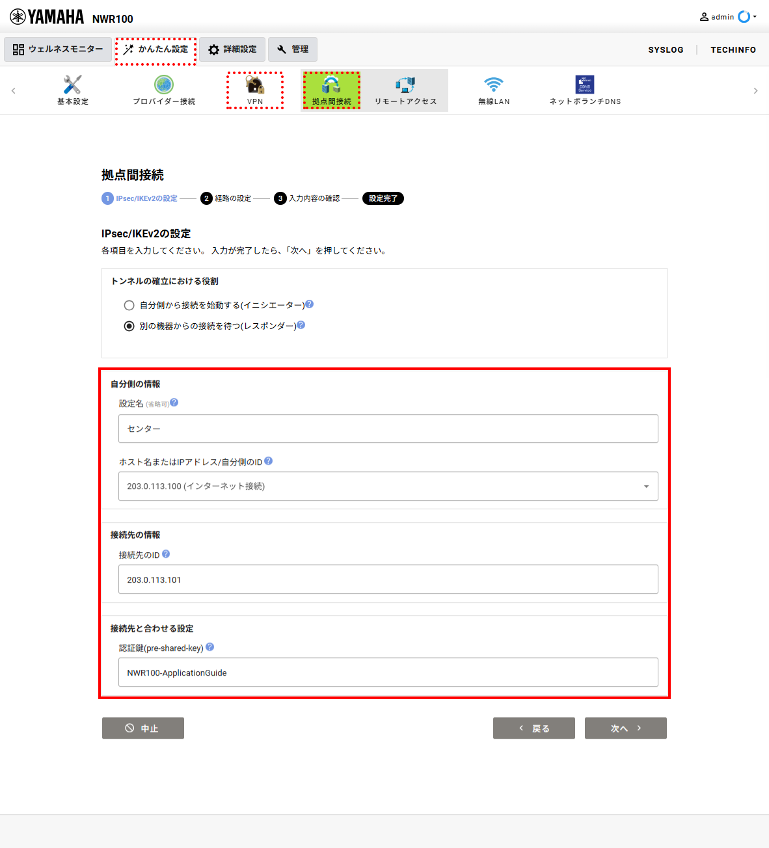Open the TECHINFO link
Image resolution: width=769 pixels, height=848 pixels.
point(733,49)
